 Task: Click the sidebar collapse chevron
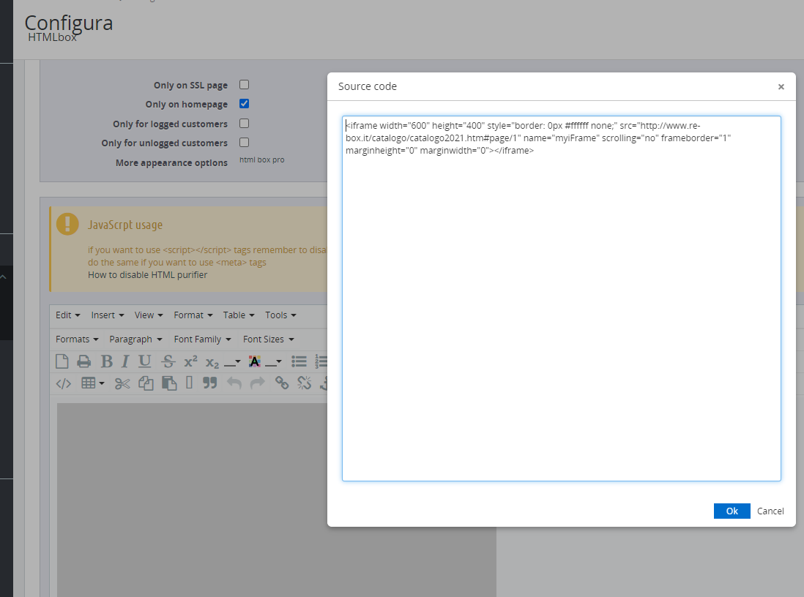(3, 277)
